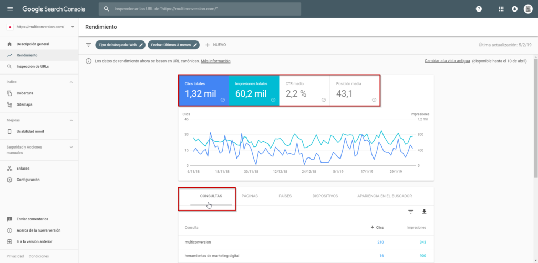The height and width of the screenshot is (263, 538).
Task: Open help icon on Posición media card
Action: [x=374, y=100]
